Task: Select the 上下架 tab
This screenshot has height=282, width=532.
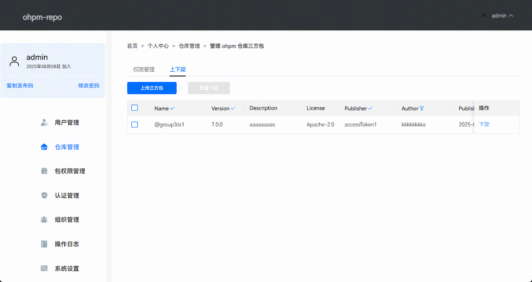Action: 177,70
